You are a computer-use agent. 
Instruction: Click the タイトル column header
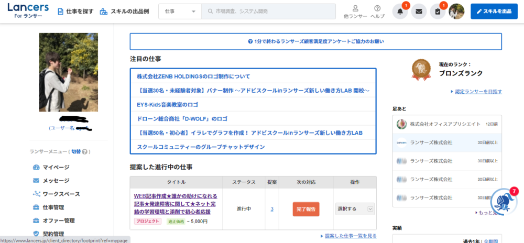(176, 182)
